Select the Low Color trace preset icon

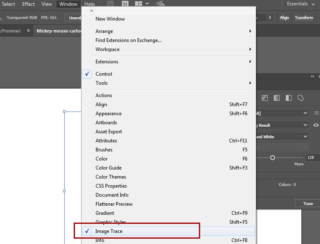coord(265,98)
